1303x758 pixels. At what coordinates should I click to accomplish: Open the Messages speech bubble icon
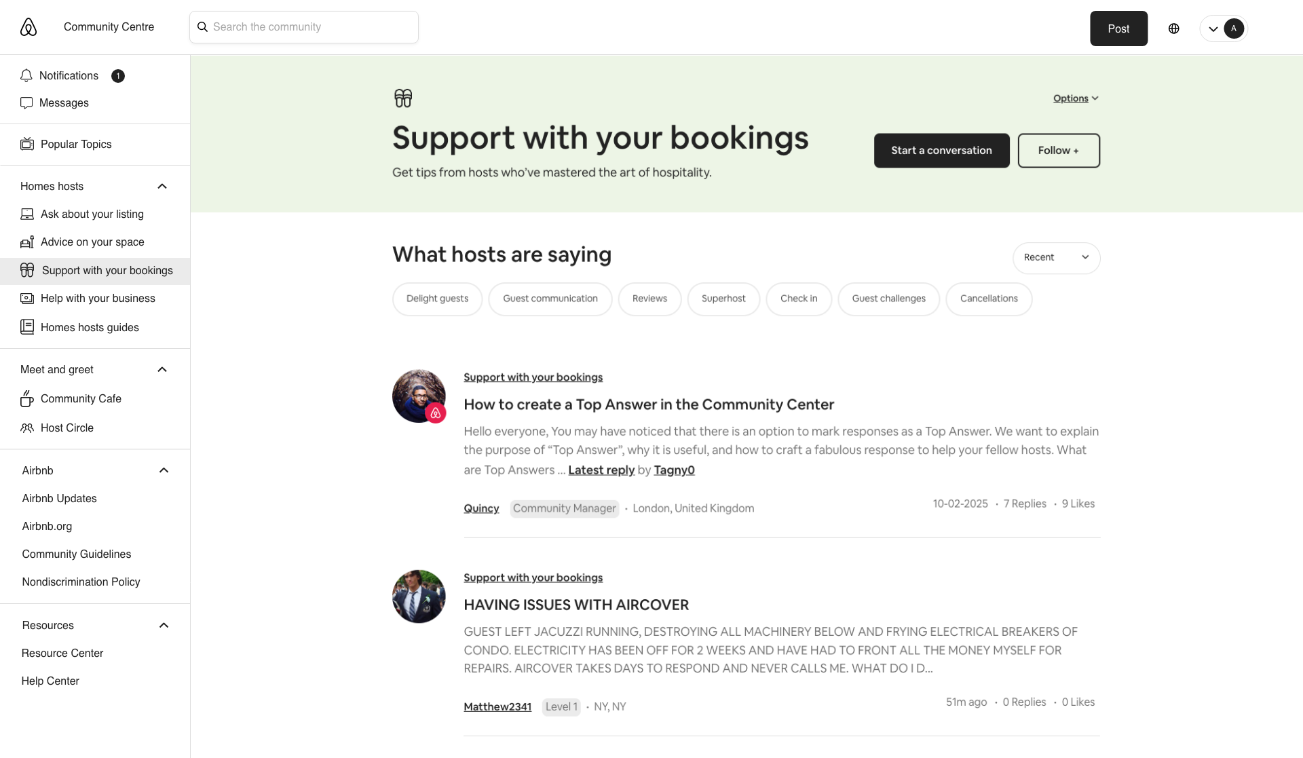pyautogui.click(x=26, y=102)
